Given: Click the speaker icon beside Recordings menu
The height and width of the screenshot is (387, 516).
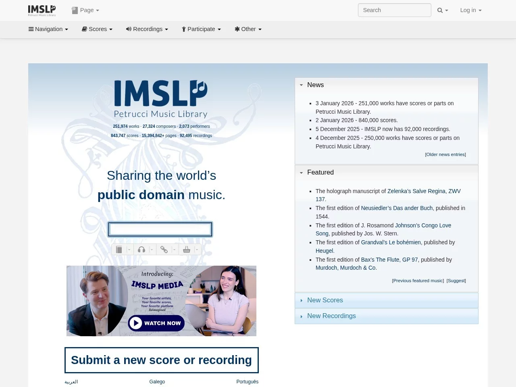Looking at the screenshot, I should pyautogui.click(x=129, y=29).
